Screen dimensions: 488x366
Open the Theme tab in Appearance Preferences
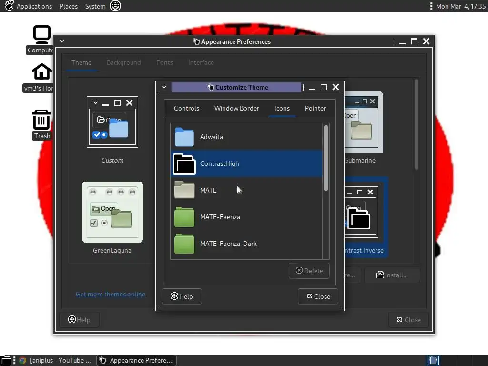tap(81, 62)
